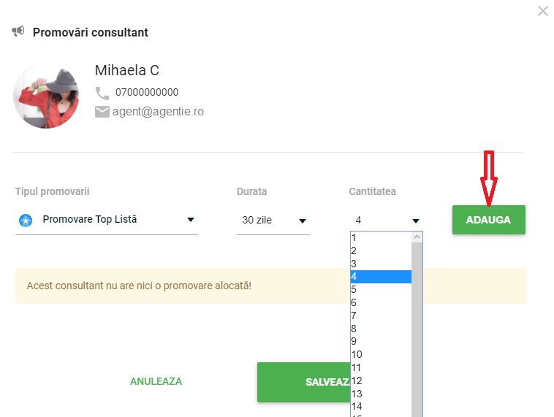Click the SALVEAZA button
Viewport: 554px width, 417px height.
click(x=304, y=382)
